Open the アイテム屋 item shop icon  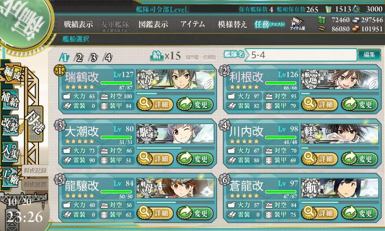pyautogui.click(x=297, y=24)
